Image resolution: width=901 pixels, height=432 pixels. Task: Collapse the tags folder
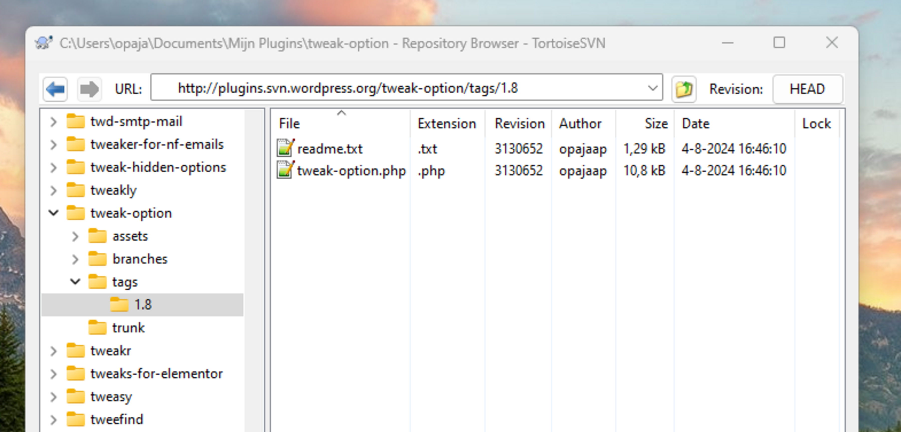click(x=75, y=282)
